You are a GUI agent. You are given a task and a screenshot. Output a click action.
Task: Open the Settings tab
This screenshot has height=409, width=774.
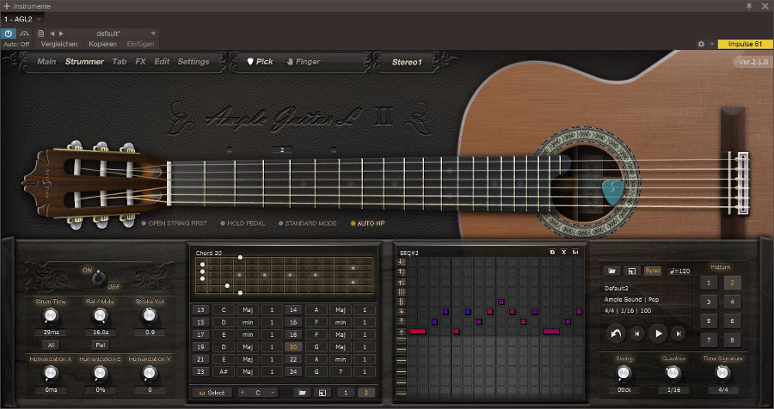coord(193,62)
